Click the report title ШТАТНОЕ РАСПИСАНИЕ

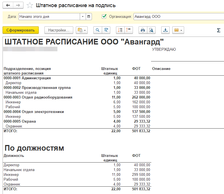coord(84,42)
